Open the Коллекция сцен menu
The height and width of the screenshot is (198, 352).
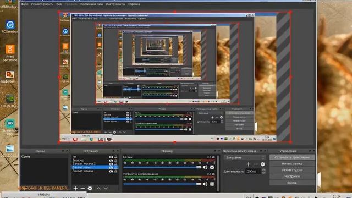(92, 4)
